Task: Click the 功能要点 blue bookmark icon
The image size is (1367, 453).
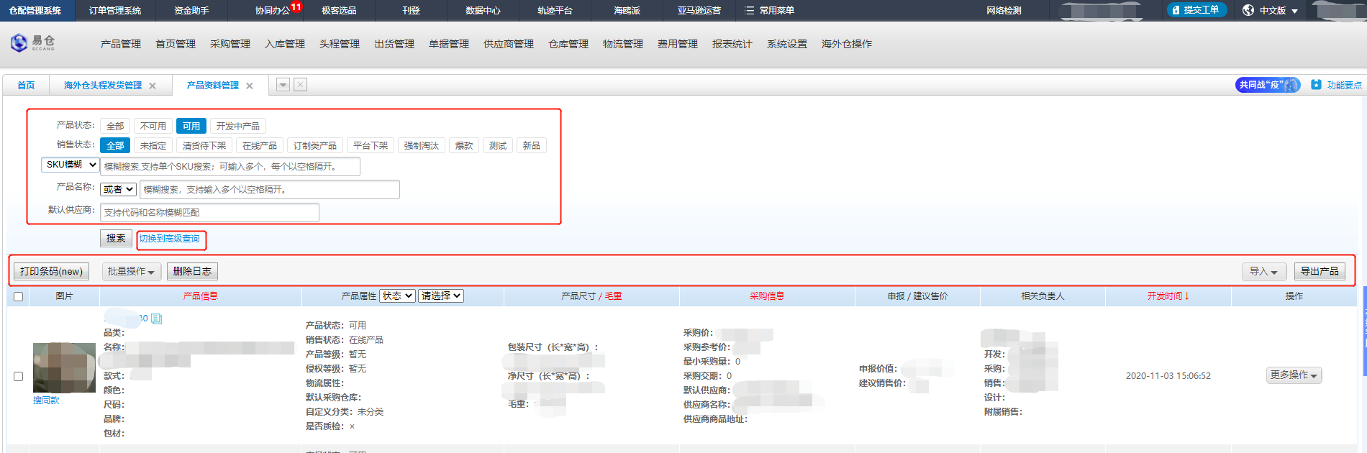Action: tap(1316, 85)
